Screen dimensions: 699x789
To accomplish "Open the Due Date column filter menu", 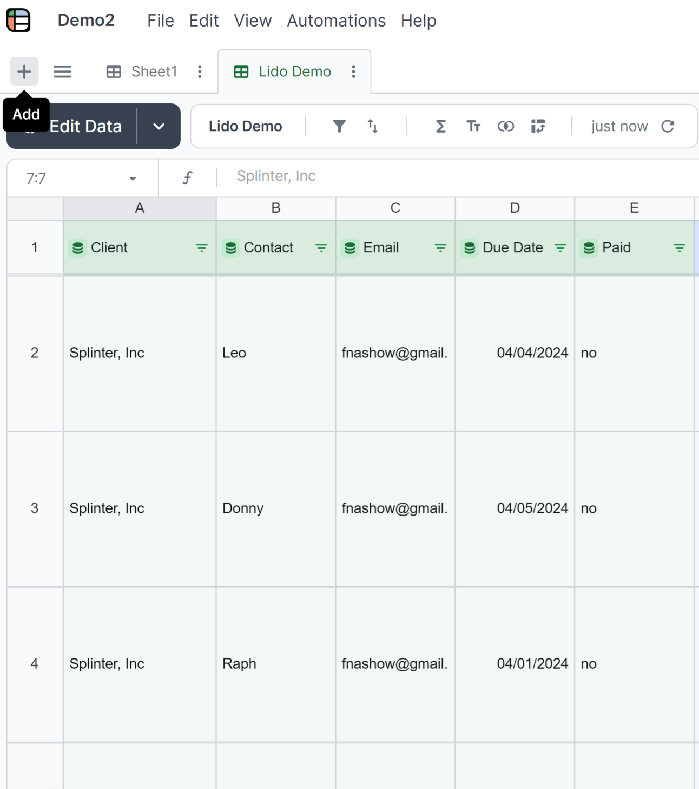I will click(560, 247).
